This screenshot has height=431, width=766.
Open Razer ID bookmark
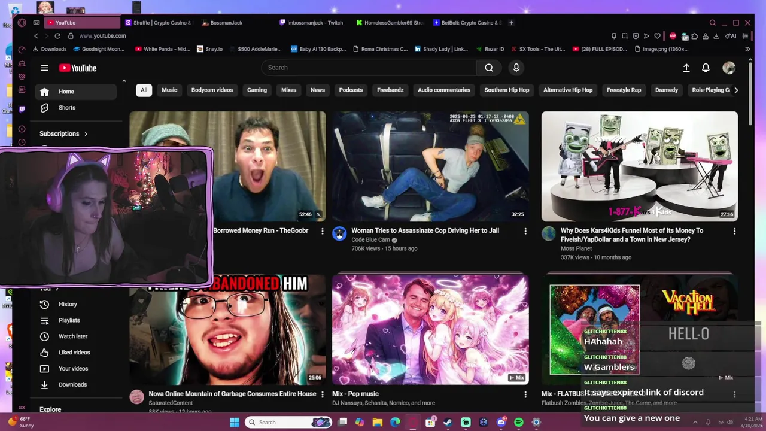pos(490,49)
